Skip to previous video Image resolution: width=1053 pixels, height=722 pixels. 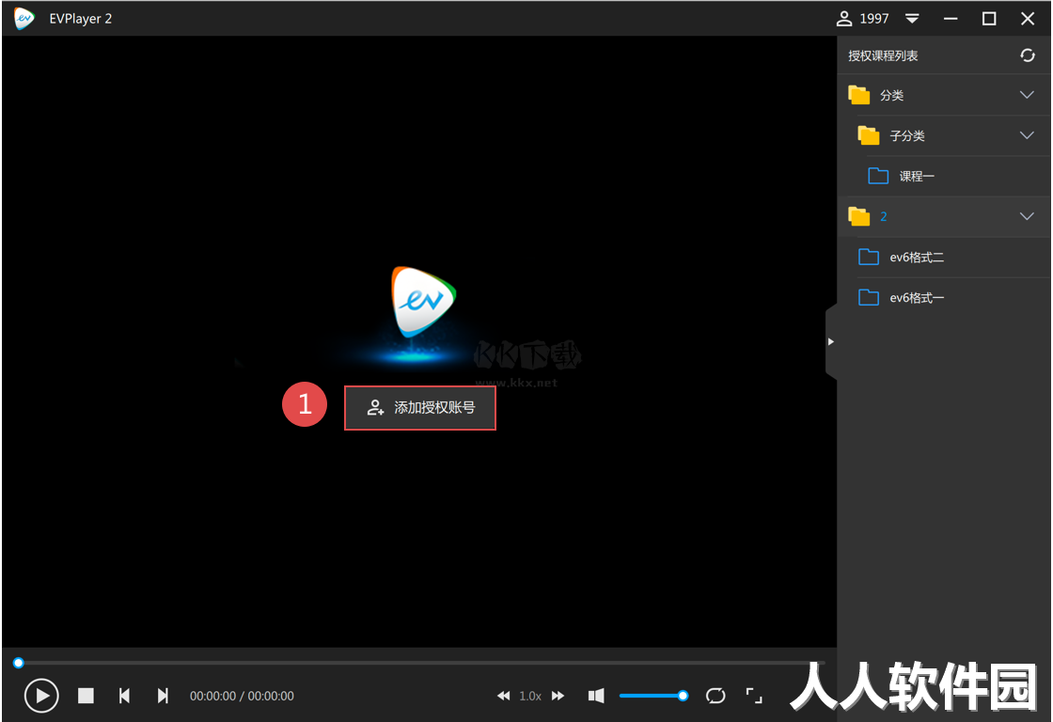(x=124, y=696)
